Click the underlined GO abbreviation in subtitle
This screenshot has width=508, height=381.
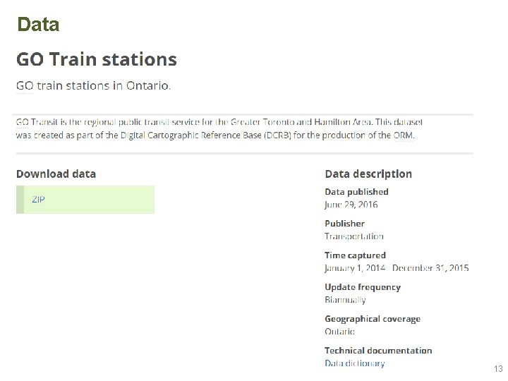click(25, 86)
